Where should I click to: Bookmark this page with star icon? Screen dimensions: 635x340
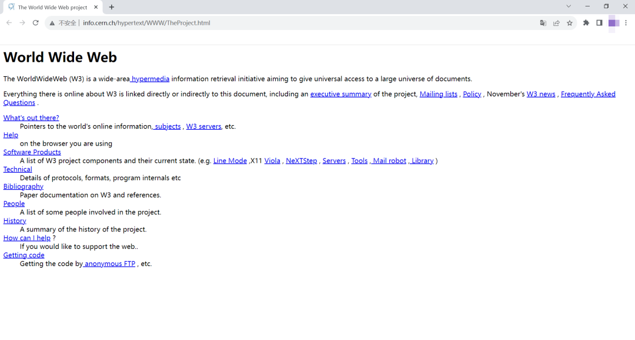569,23
